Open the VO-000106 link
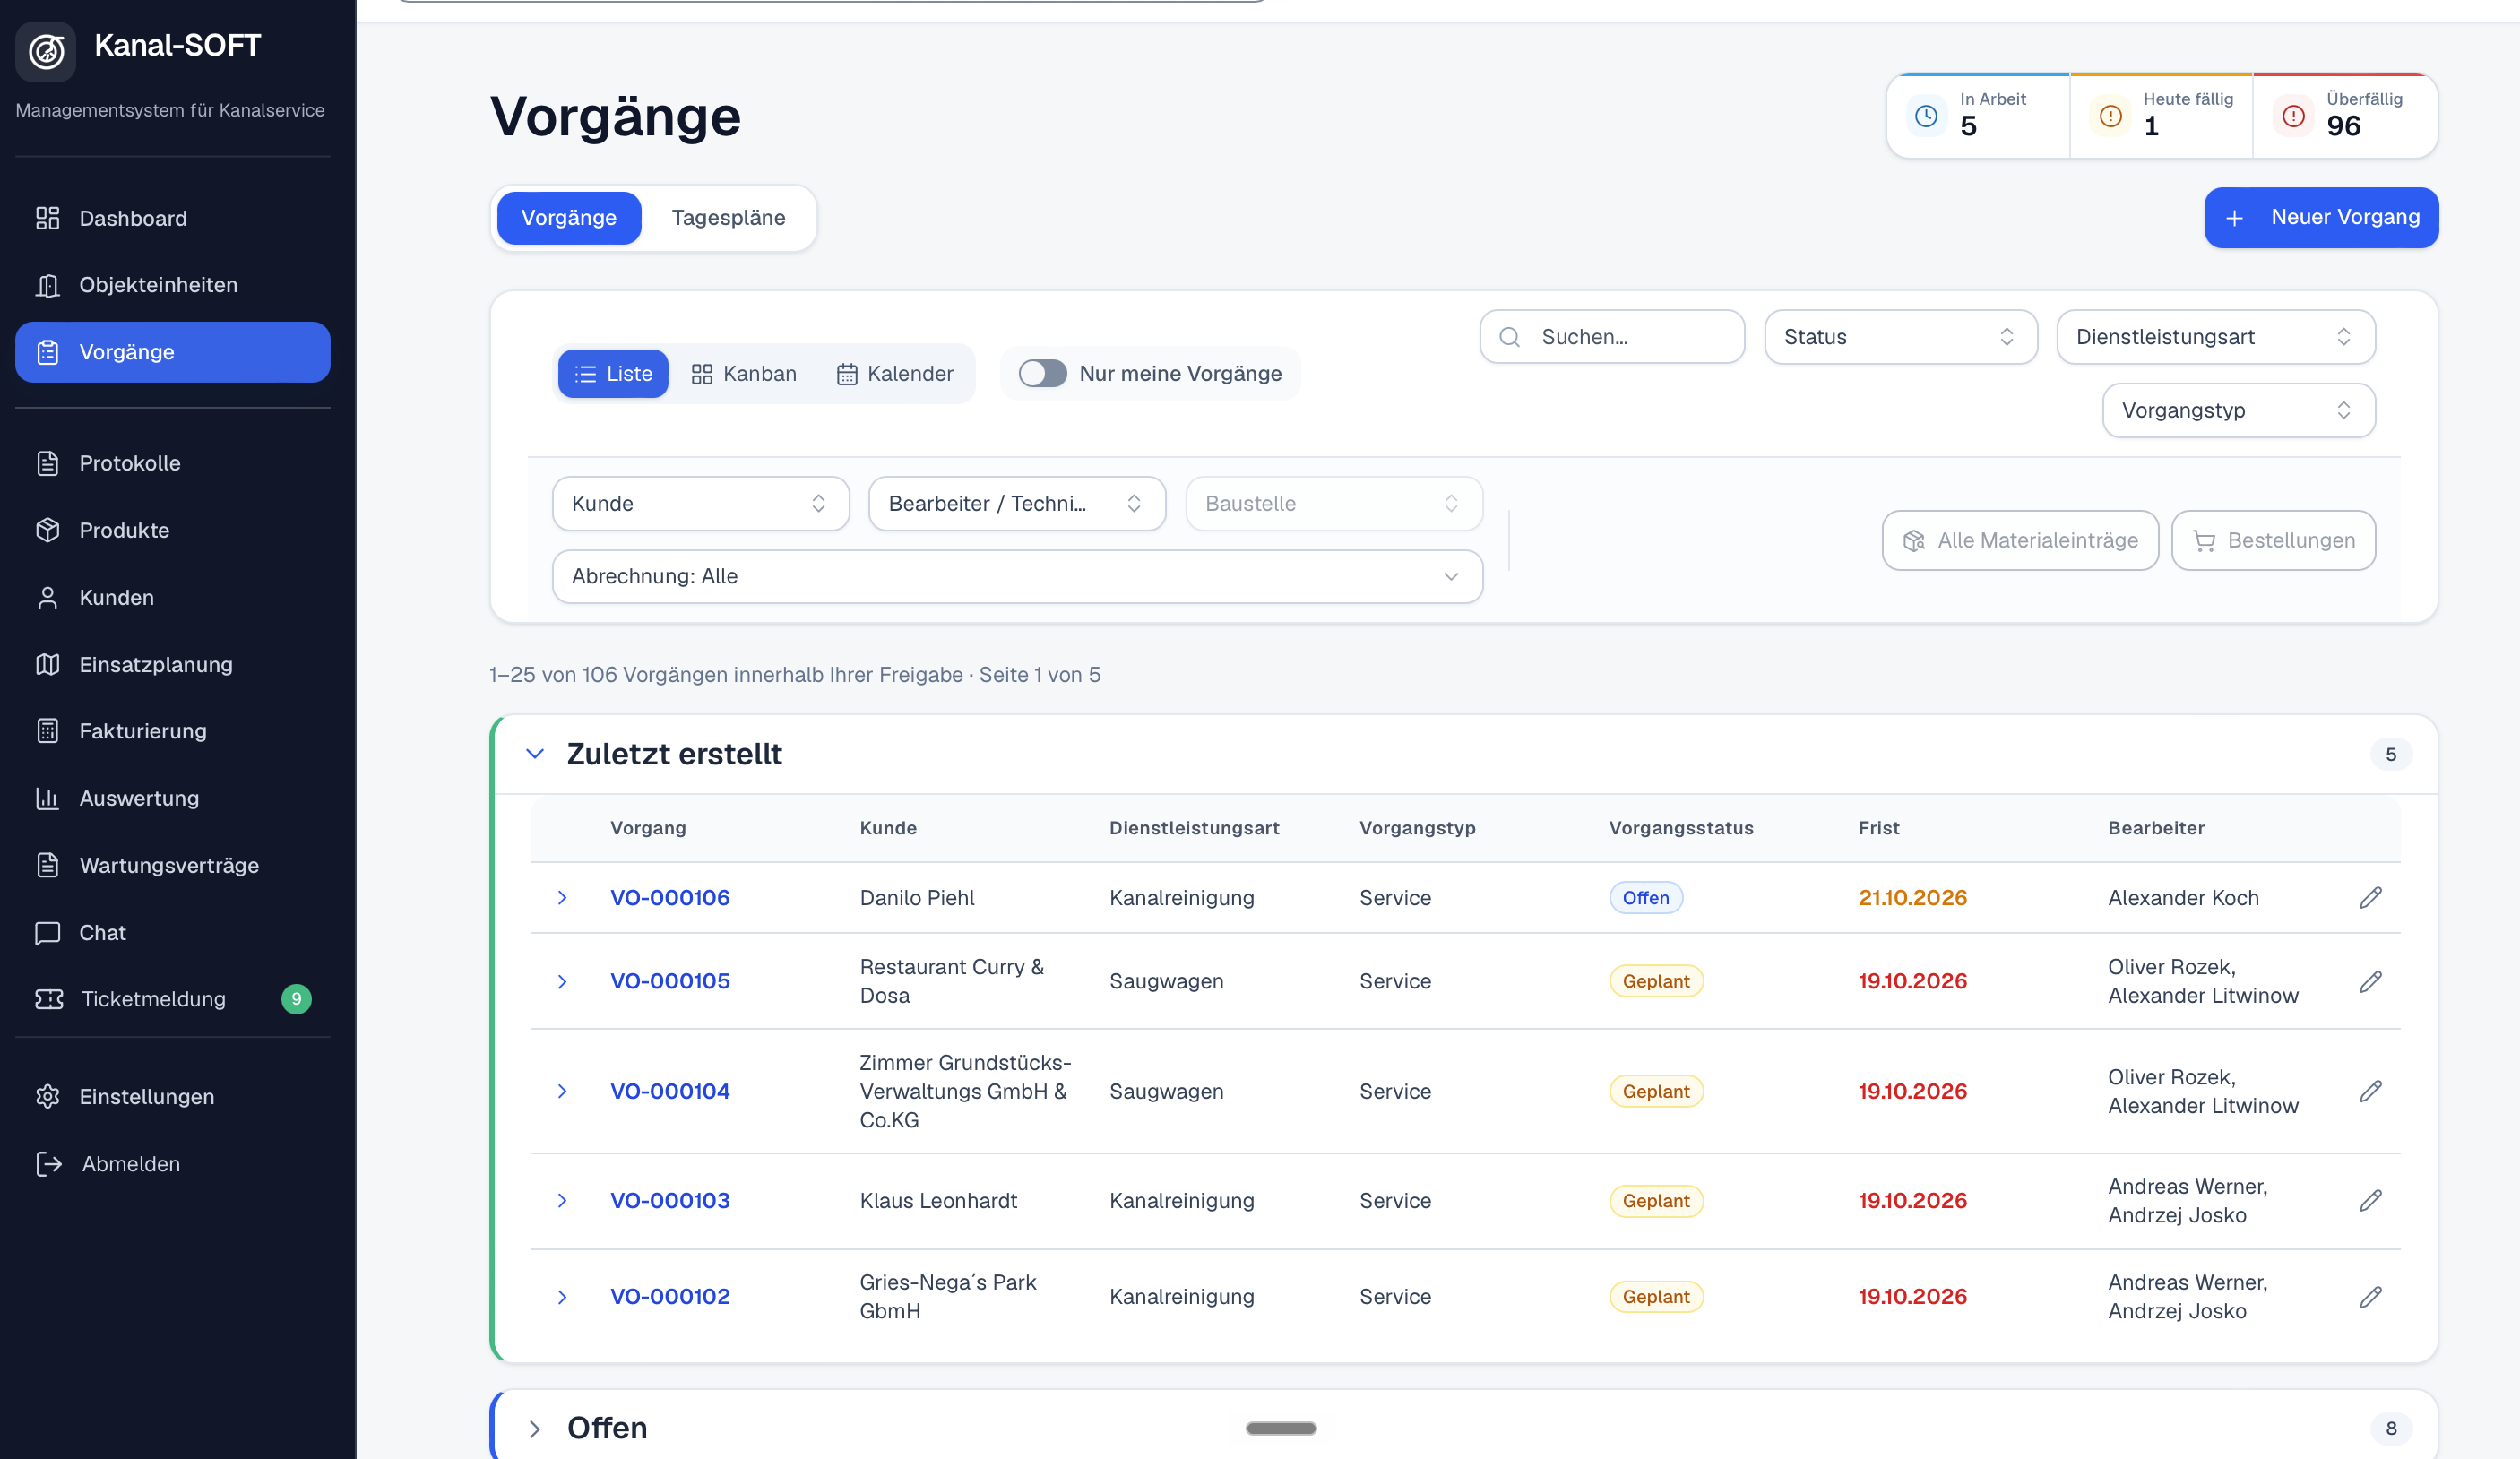 tap(669, 897)
